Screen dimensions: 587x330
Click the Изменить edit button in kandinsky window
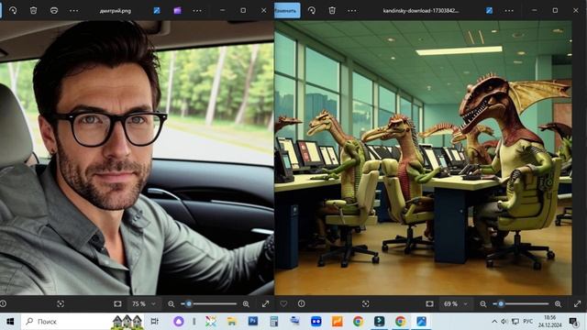tap(287, 10)
